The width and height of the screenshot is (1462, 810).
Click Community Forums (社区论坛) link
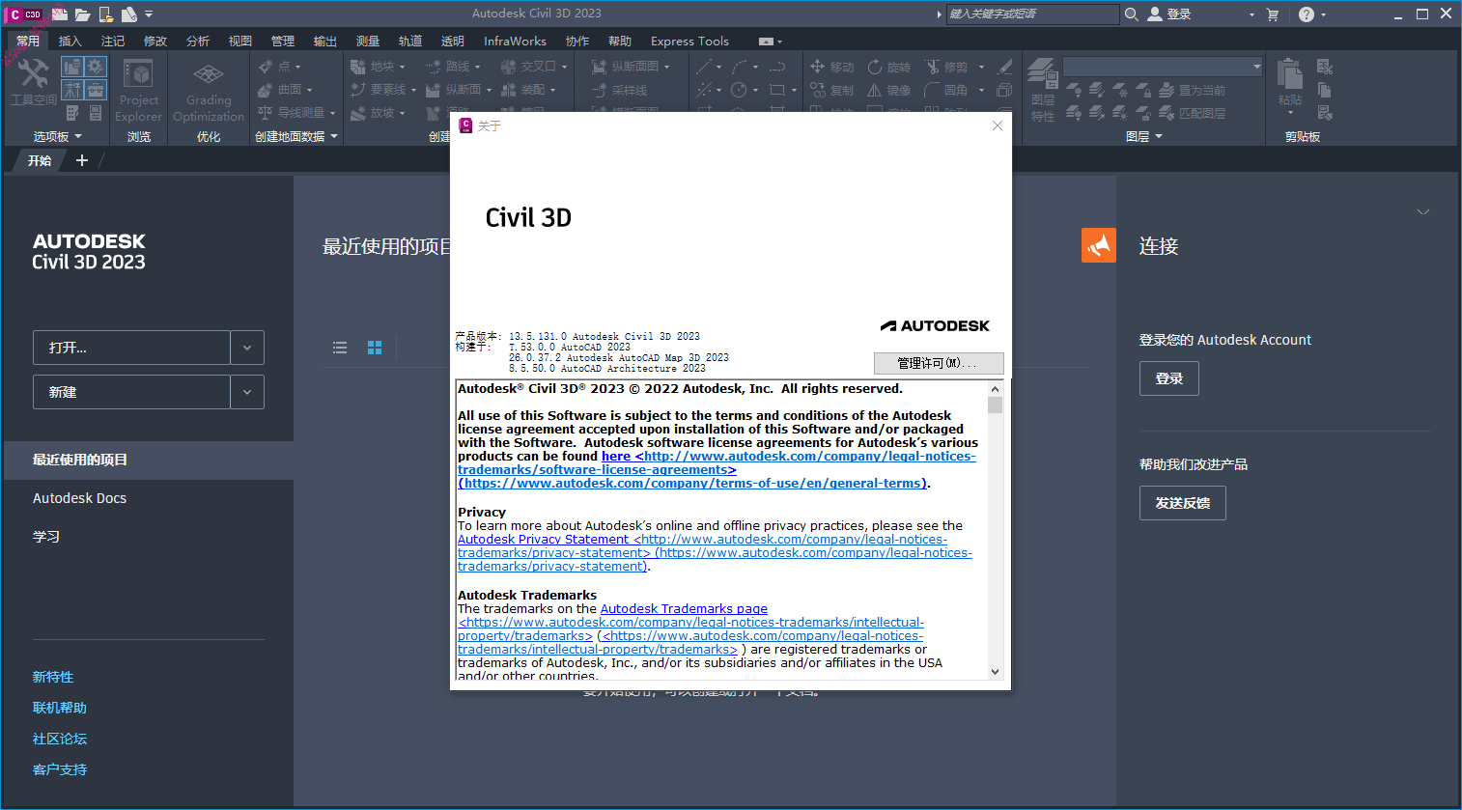(60, 739)
